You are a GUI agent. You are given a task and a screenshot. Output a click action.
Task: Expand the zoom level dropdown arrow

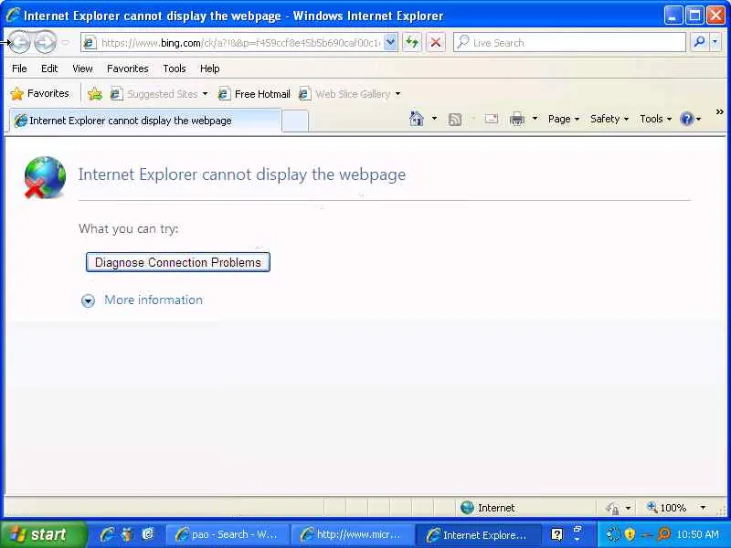[703, 508]
